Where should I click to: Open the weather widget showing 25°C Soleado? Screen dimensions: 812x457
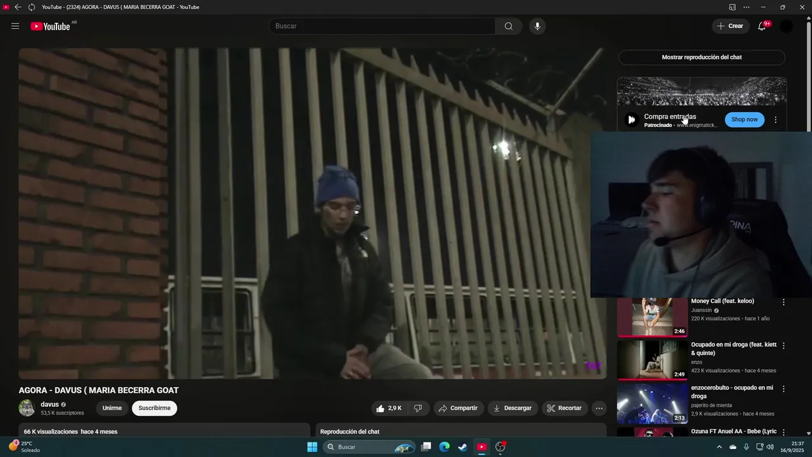click(24, 447)
